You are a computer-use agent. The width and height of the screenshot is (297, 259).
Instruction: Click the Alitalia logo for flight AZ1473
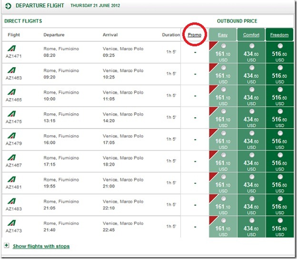(12, 223)
